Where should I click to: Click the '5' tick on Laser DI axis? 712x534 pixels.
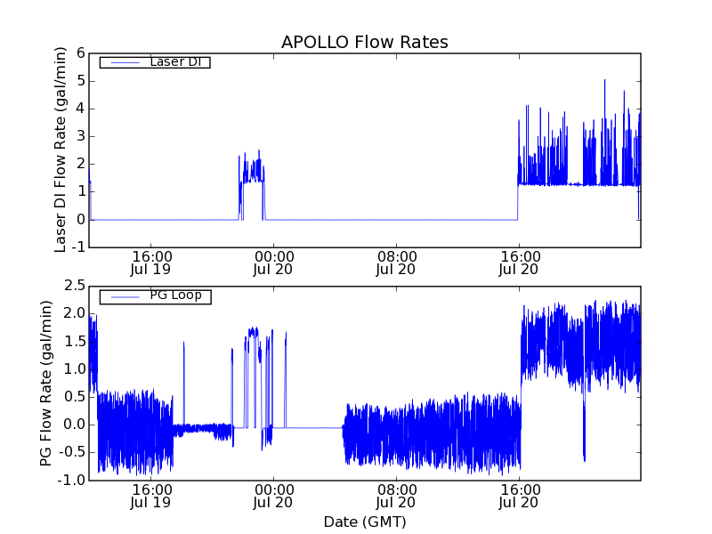[x=81, y=81]
